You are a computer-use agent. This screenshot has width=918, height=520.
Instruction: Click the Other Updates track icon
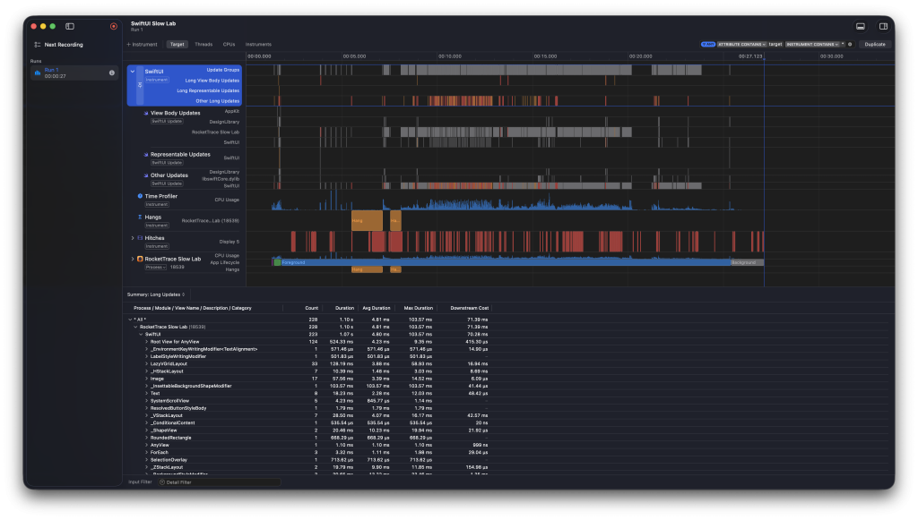(x=146, y=175)
